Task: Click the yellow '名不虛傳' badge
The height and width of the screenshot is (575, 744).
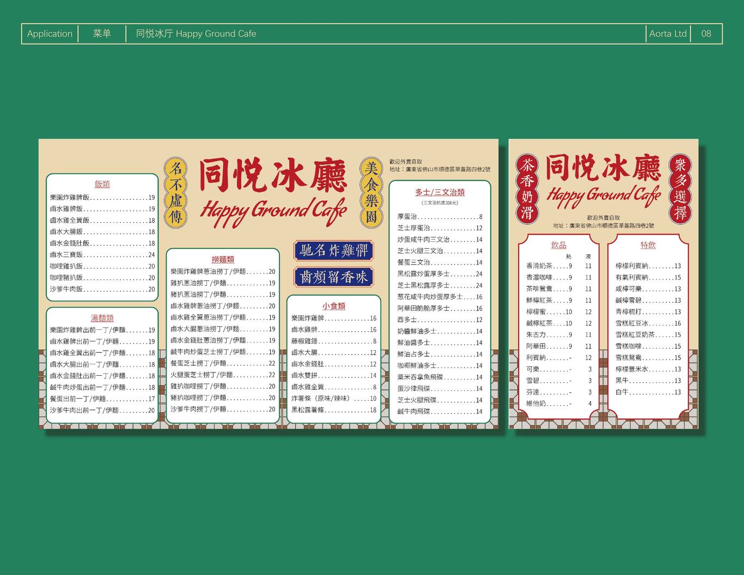Action: [x=175, y=193]
